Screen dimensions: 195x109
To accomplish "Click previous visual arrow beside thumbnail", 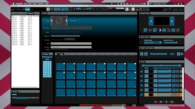I will coord(52,21).
